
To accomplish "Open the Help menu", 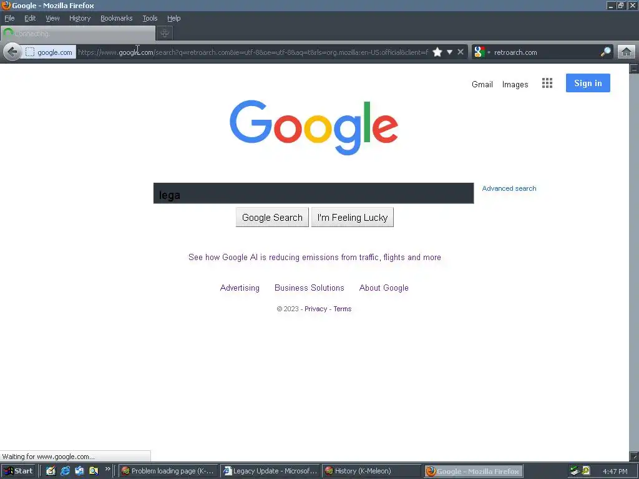I will (x=174, y=18).
